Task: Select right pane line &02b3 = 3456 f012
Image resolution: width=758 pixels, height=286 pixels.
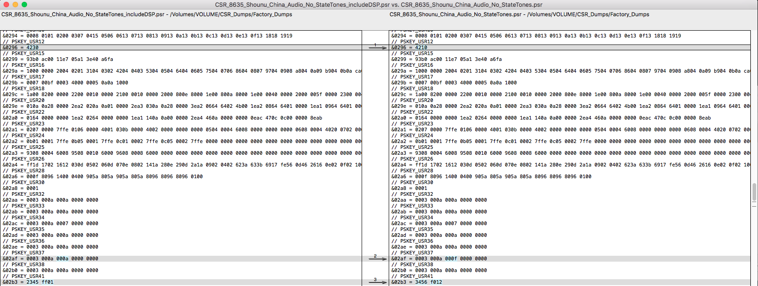Action: pos(417,282)
